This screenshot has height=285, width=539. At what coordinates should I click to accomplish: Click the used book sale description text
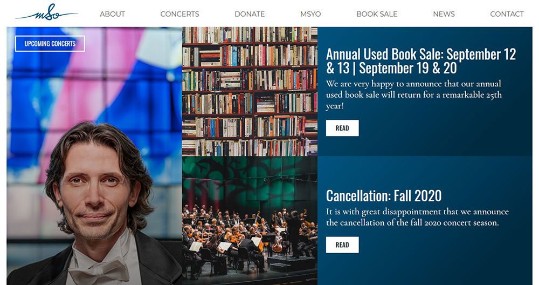coord(413,94)
